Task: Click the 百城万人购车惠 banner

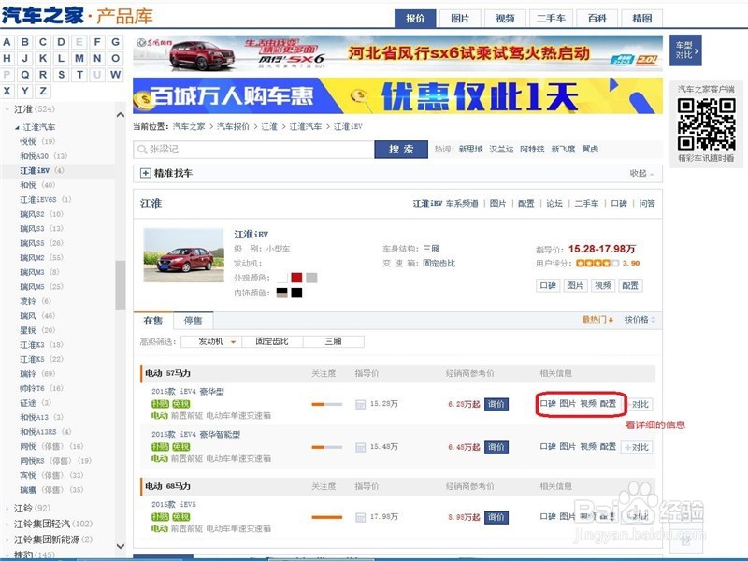Action: coord(398,96)
